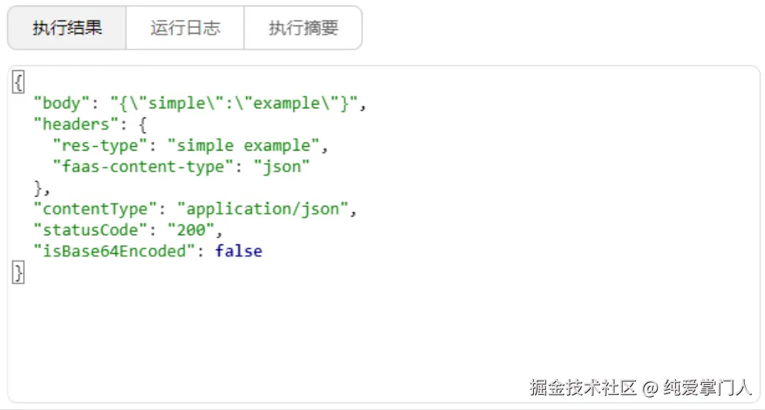Click the opening curly brace
The image size is (765, 410).
(x=19, y=82)
